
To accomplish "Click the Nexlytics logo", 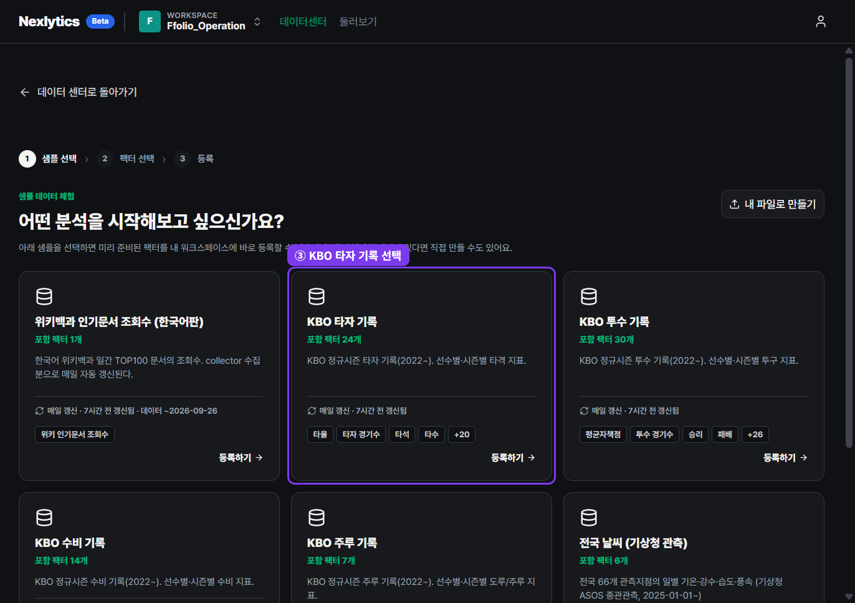I will click(49, 22).
